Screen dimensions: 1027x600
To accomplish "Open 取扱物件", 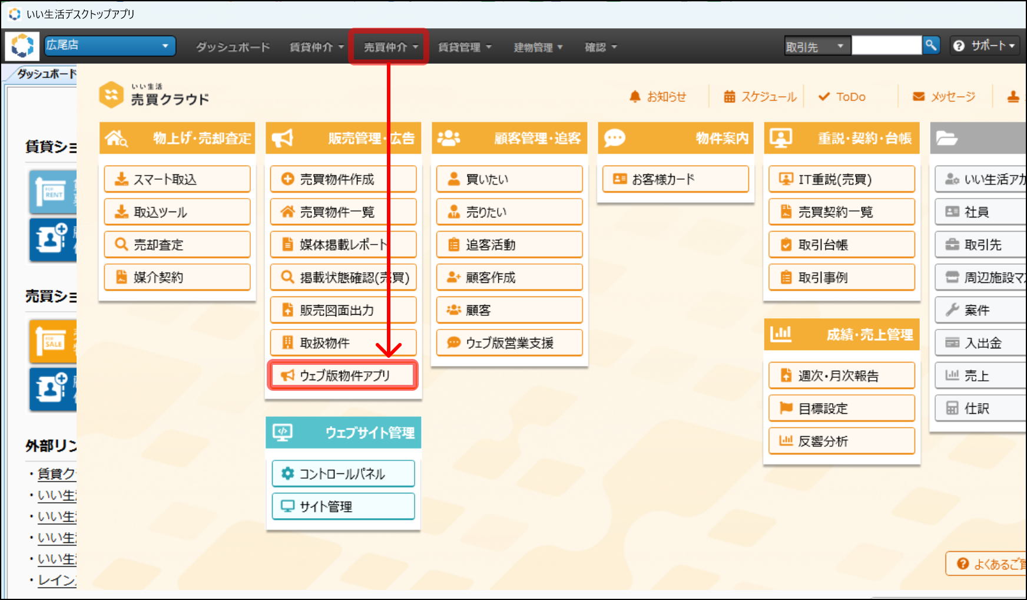I will pyautogui.click(x=343, y=342).
